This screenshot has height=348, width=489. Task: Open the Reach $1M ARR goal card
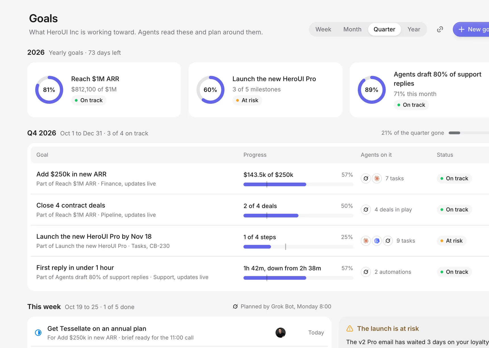[x=104, y=90]
